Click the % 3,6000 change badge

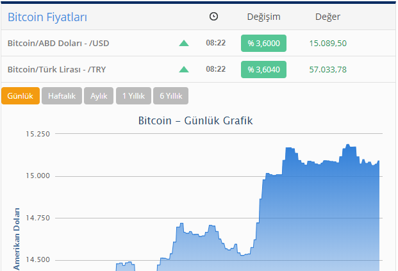pyautogui.click(x=263, y=44)
